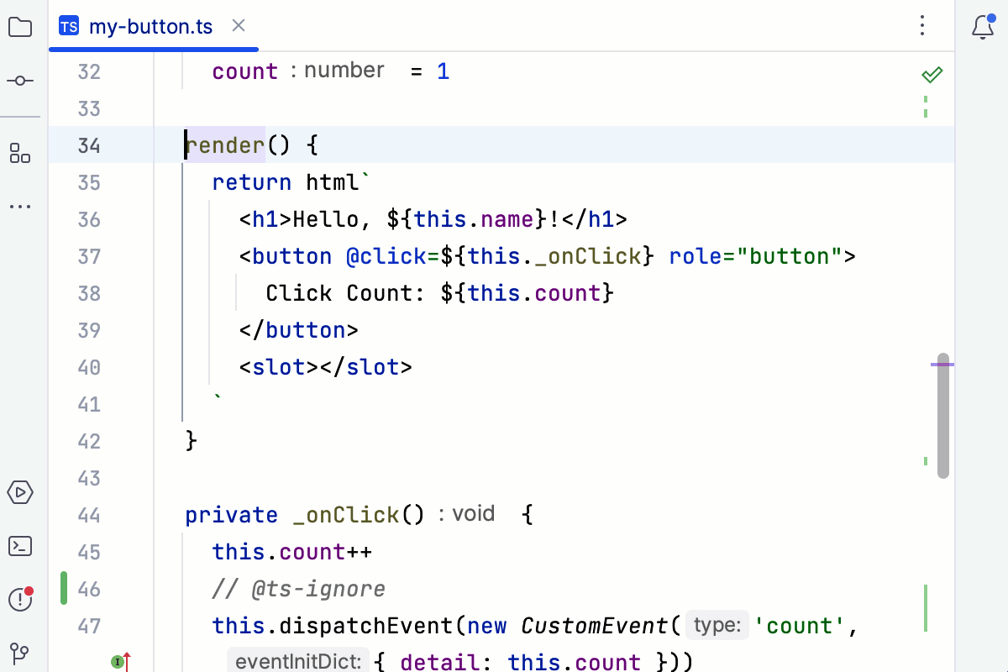This screenshot has height=672, width=1008.
Task: Select the my-button.ts tab
Action: click(151, 26)
